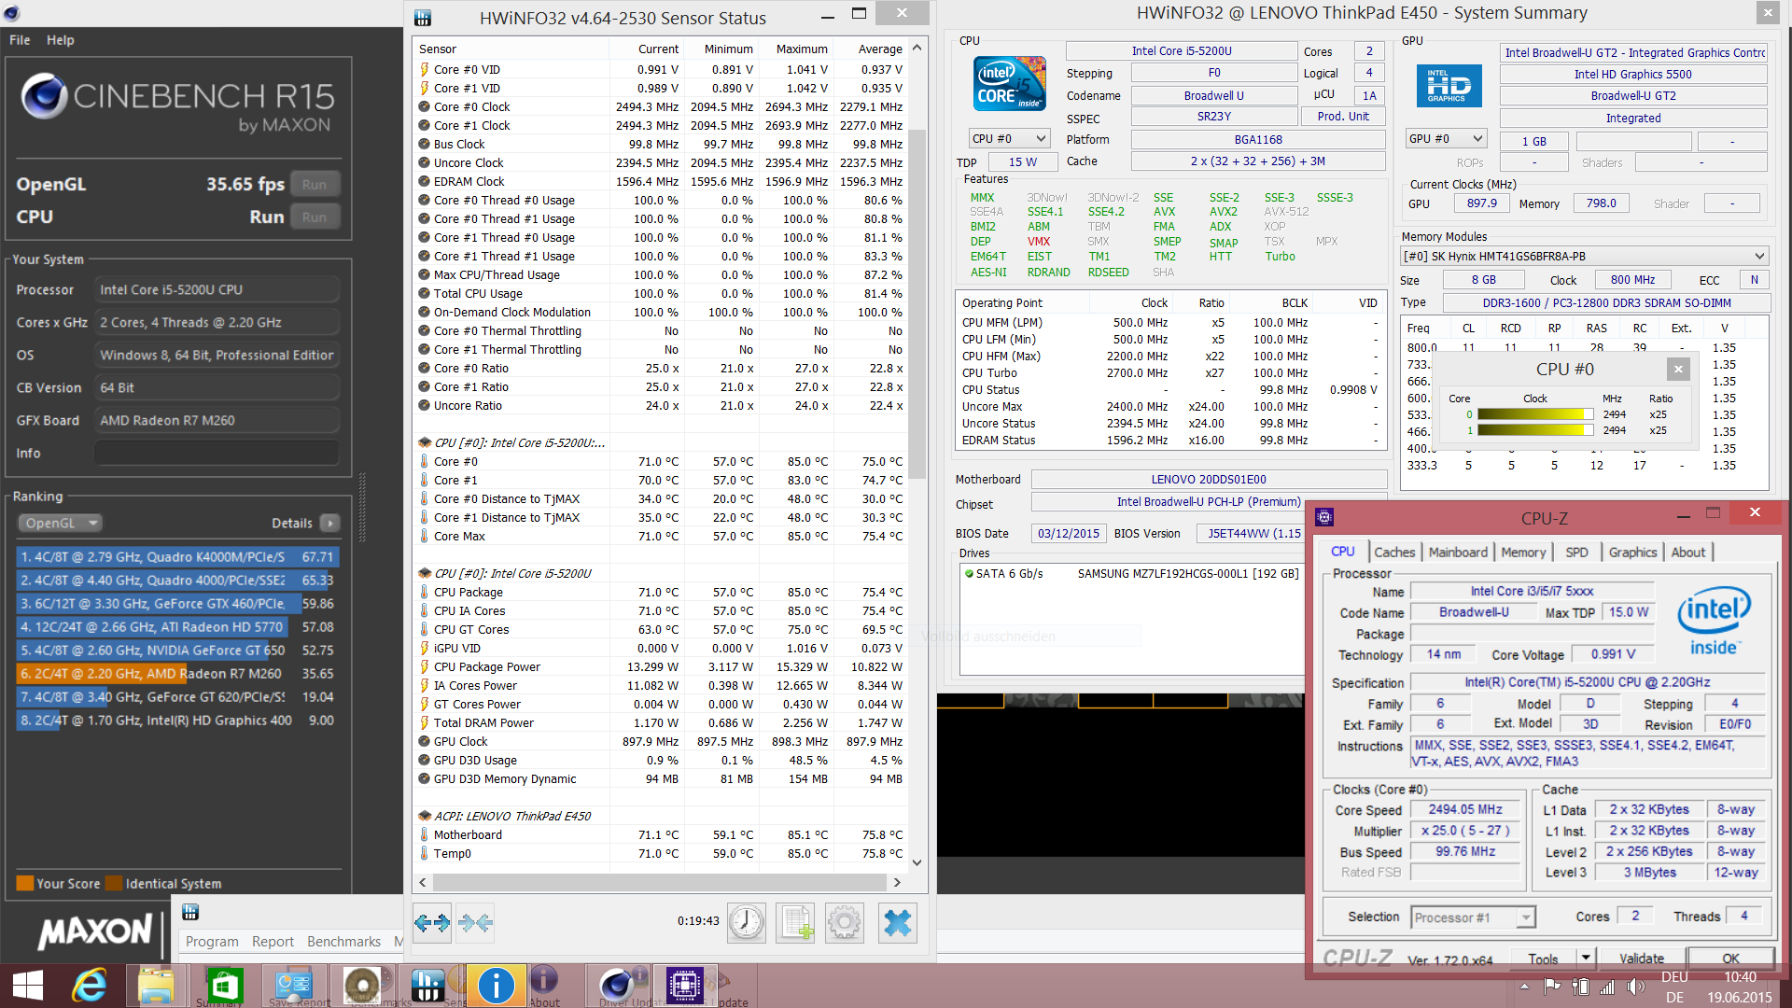Expand the memory module SK Hynix dropdown

pos(1584,257)
